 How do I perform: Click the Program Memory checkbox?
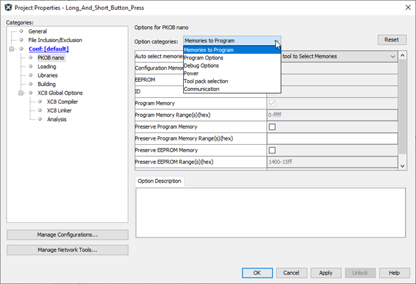(272, 104)
